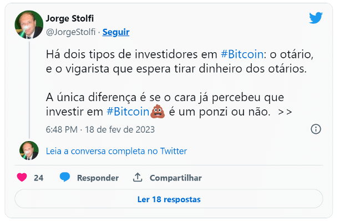
Task: Click the @JorgeStolfi handle
Action: (70, 32)
